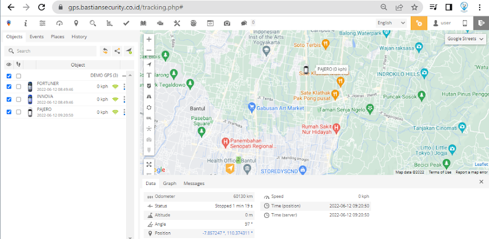The height and width of the screenshot is (239, 489).
Task: Click Report a map error link
Action: 471,172
